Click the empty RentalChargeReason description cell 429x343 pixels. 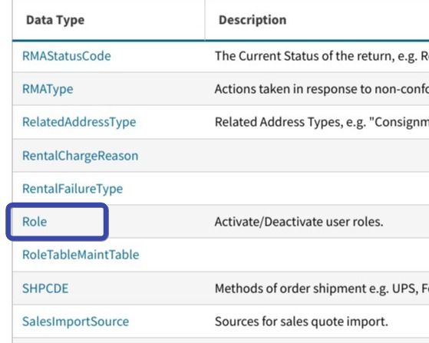317,156
